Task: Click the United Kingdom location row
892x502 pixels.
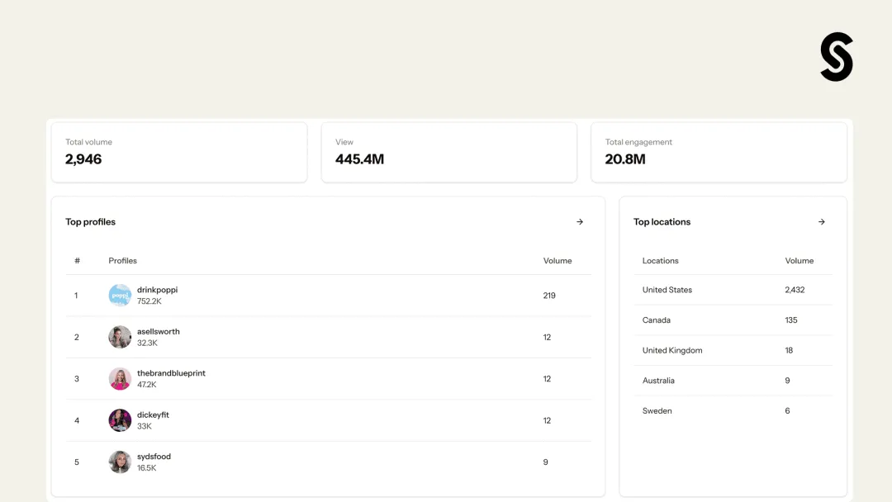Action: (733, 350)
